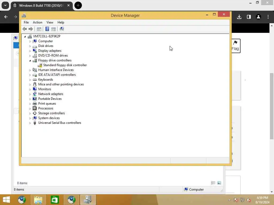Select the Mice and other pointing devices row
274x205 pixels.
pyautogui.click(x=61, y=84)
